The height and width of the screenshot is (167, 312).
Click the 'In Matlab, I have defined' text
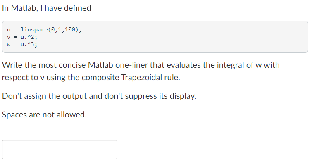click(x=46, y=8)
